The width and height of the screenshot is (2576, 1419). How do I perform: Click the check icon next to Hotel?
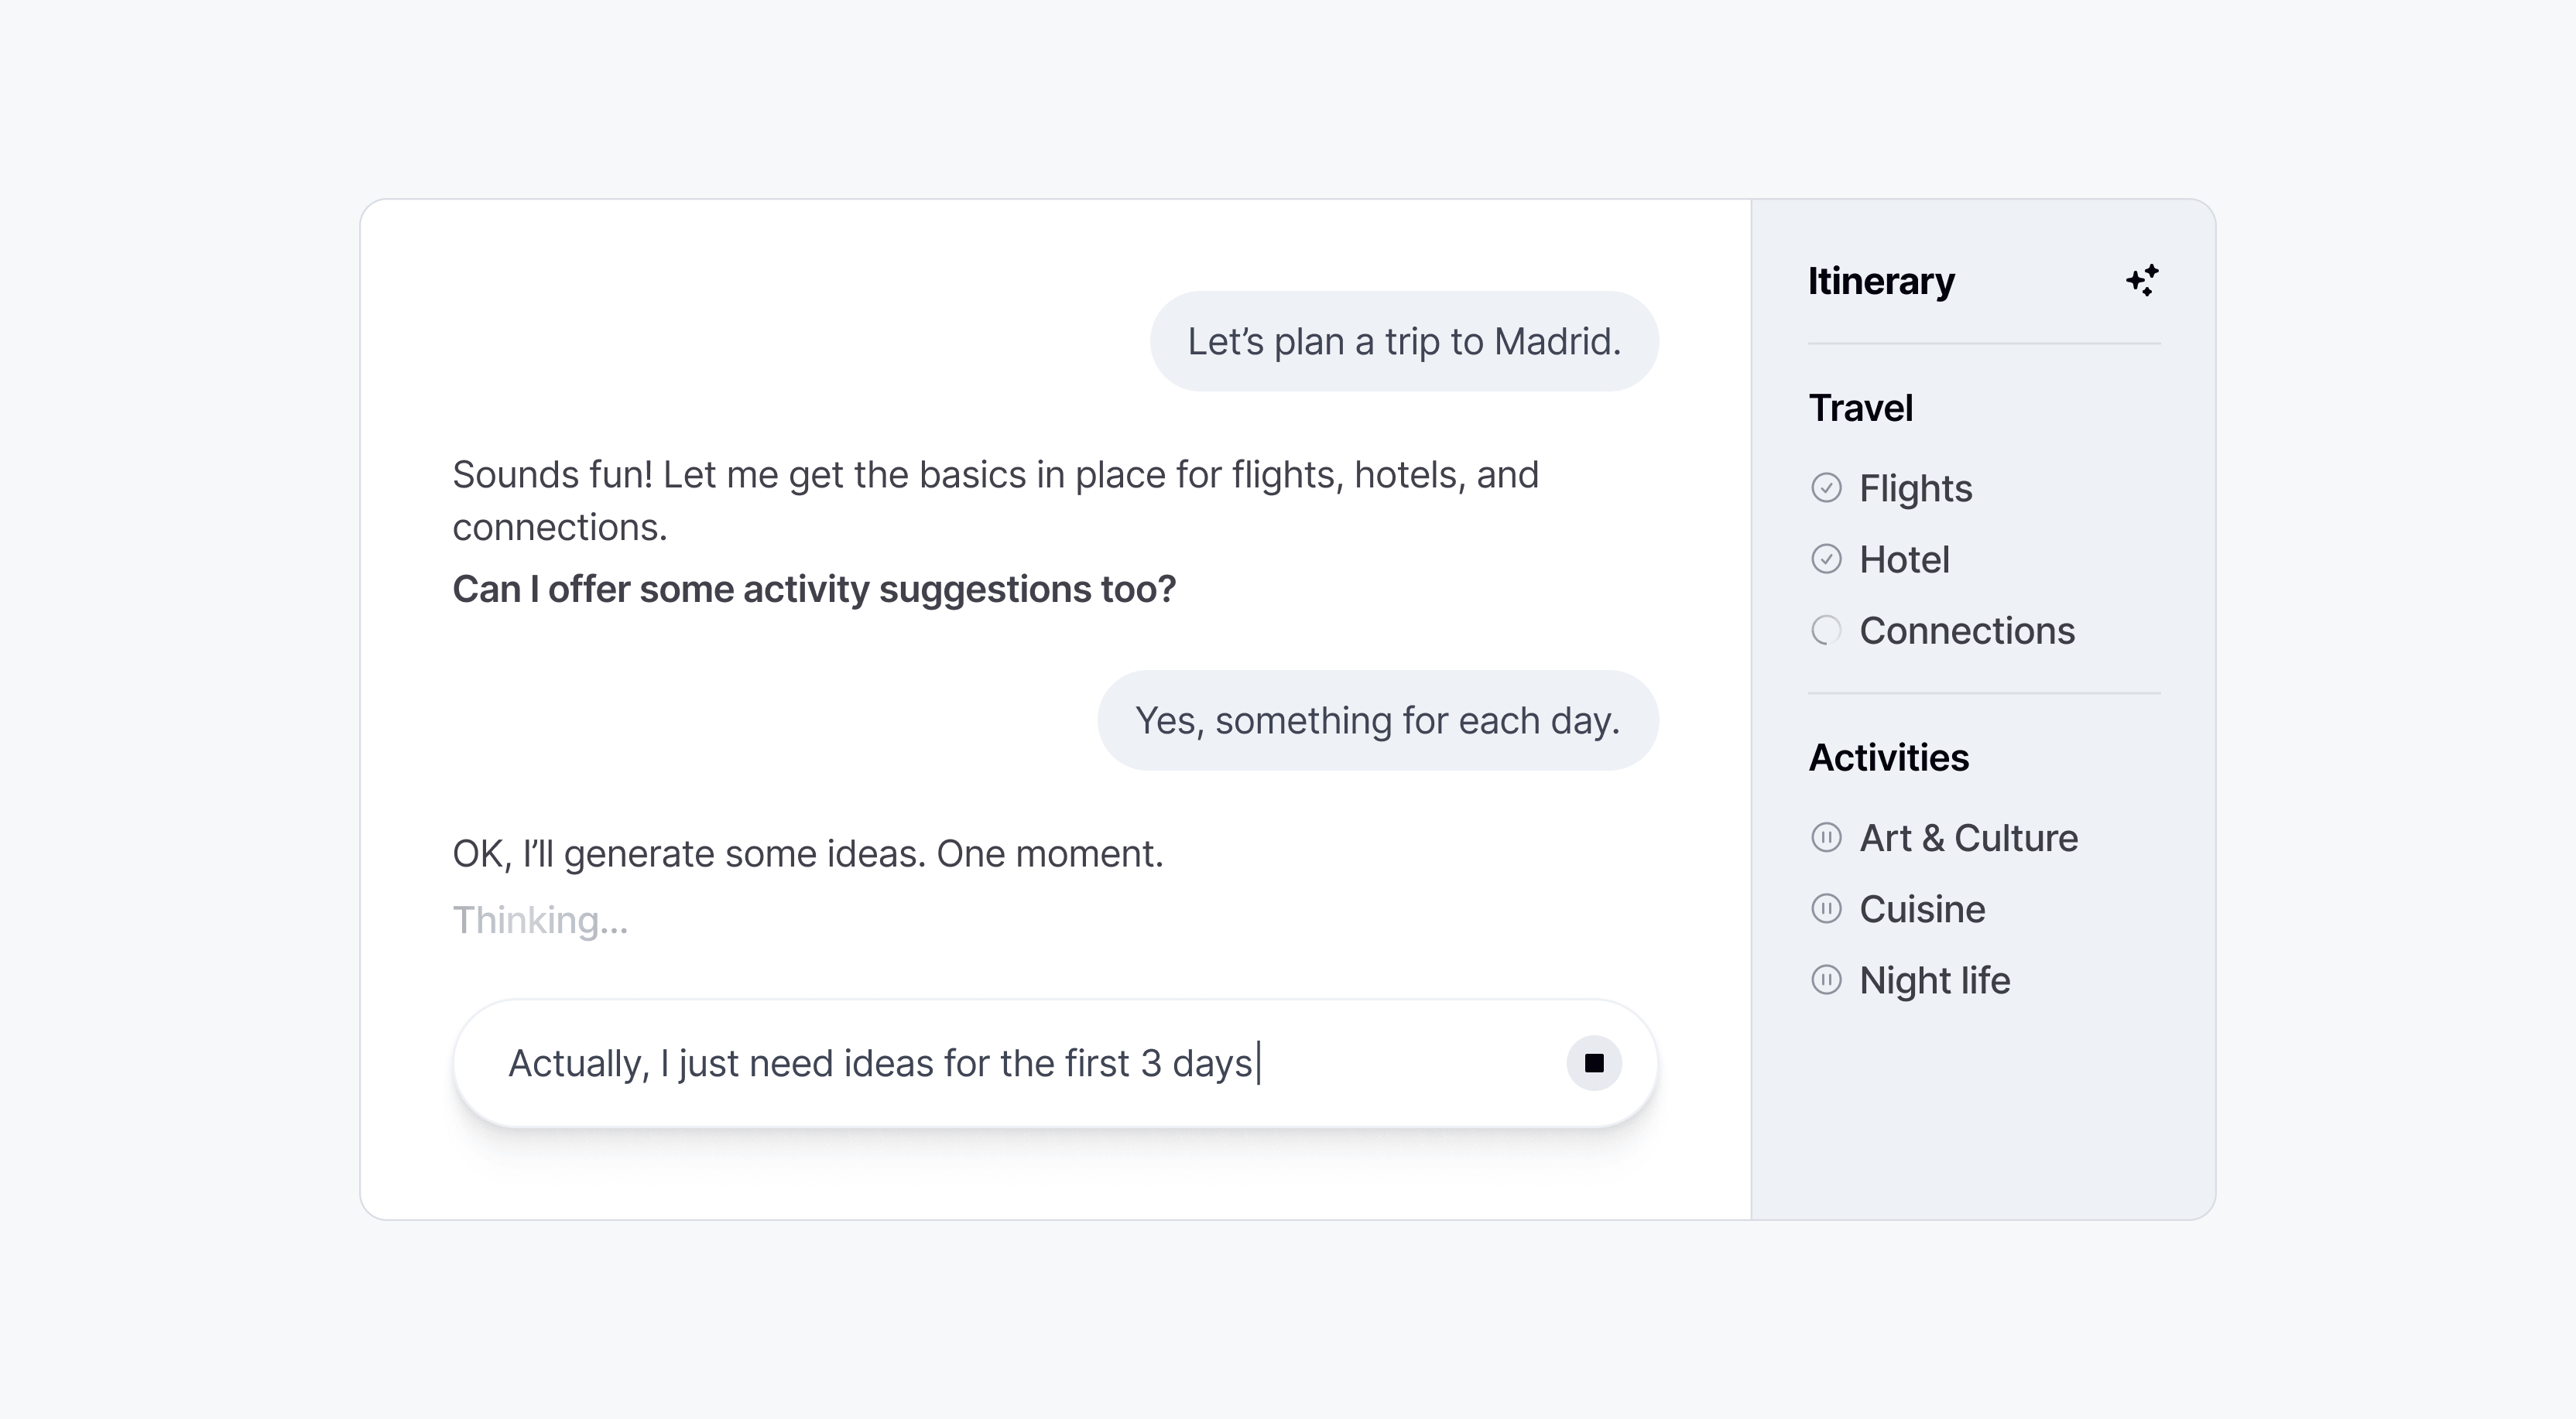(1828, 559)
